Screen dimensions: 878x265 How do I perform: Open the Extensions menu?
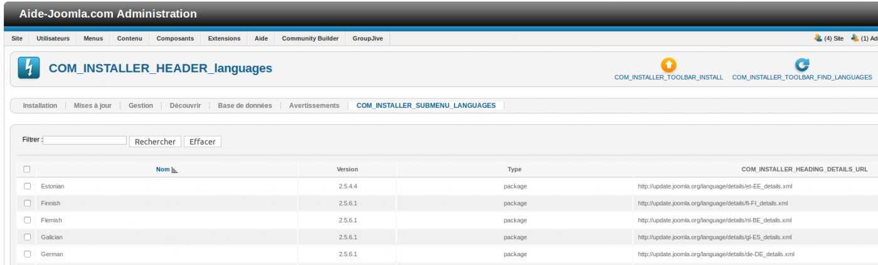(224, 38)
